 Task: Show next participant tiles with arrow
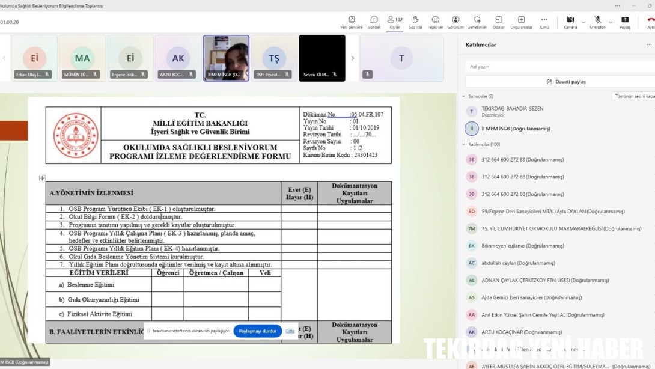tap(353, 58)
